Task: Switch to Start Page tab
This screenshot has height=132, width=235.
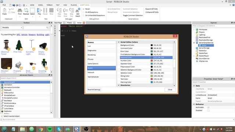Action: 58,23
